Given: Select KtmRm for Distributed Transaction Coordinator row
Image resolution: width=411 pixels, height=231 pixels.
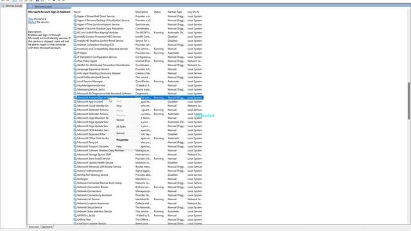Looking at the screenshot, I should [x=139, y=65].
